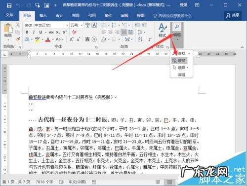
Task: Toggle Italic formatting
Action: click(x=34, y=32)
